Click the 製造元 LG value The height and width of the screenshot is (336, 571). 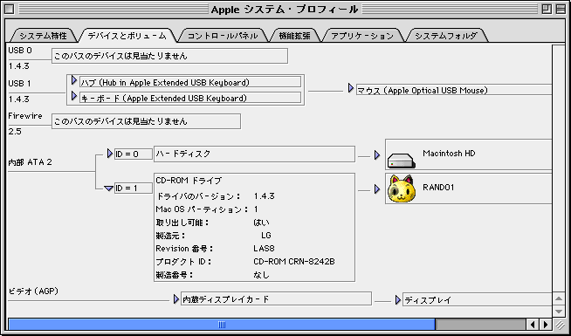(266, 236)
